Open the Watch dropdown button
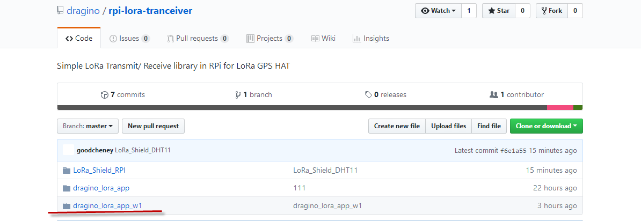 point(438,11)
